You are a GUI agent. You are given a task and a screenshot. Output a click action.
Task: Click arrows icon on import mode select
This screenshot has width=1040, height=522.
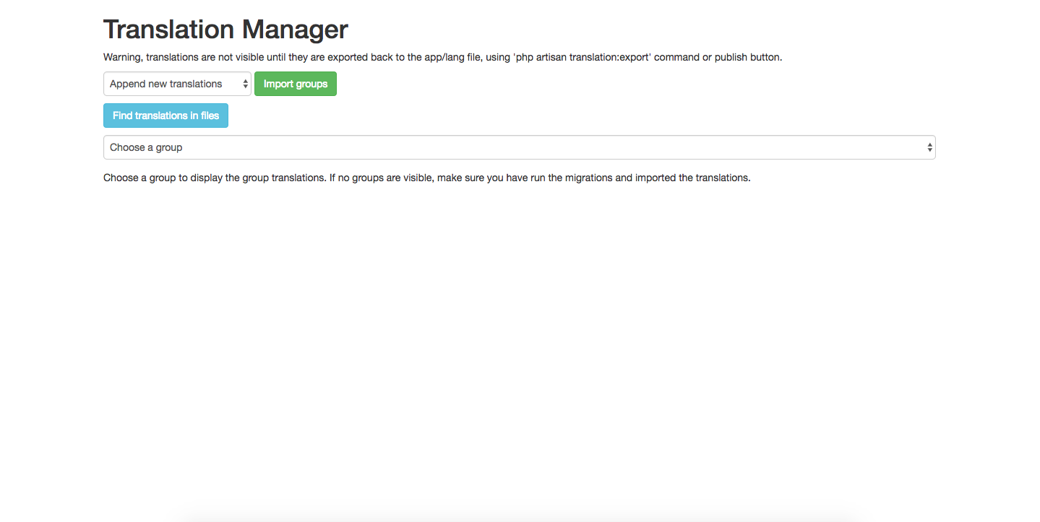(x=245, y=84)
